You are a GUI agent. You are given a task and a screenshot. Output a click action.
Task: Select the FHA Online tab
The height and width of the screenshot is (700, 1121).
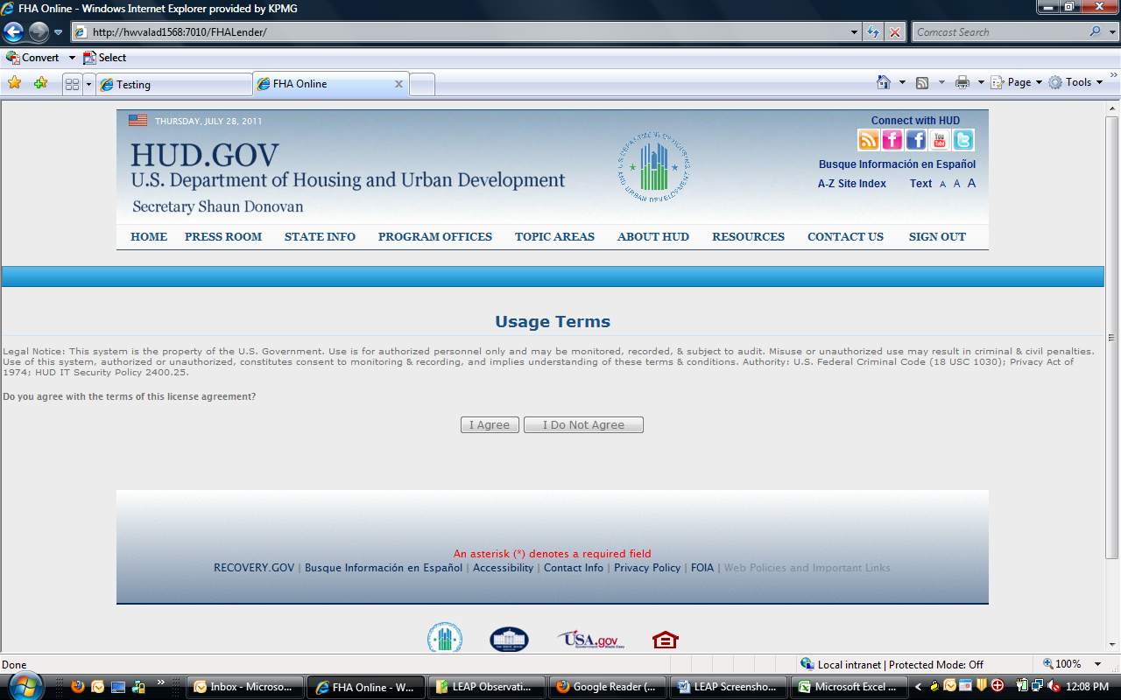point(330,84)
